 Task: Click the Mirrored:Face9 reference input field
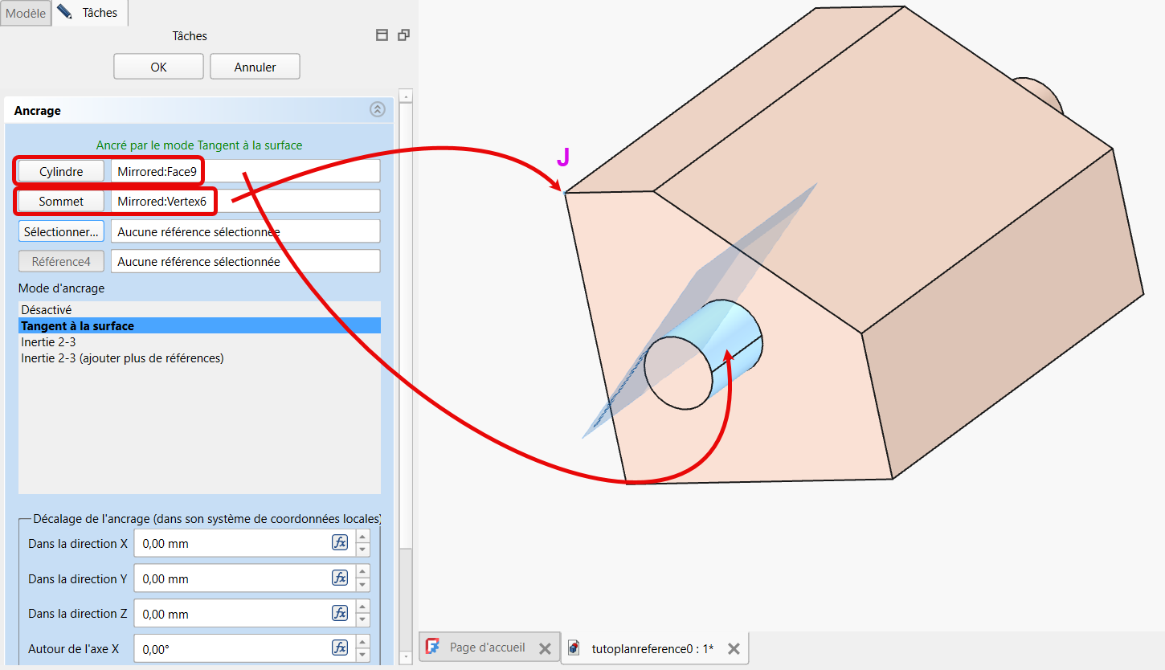tap(245, 171)
